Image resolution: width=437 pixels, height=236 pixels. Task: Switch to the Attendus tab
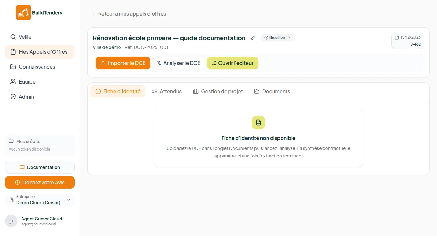point(167,91)
